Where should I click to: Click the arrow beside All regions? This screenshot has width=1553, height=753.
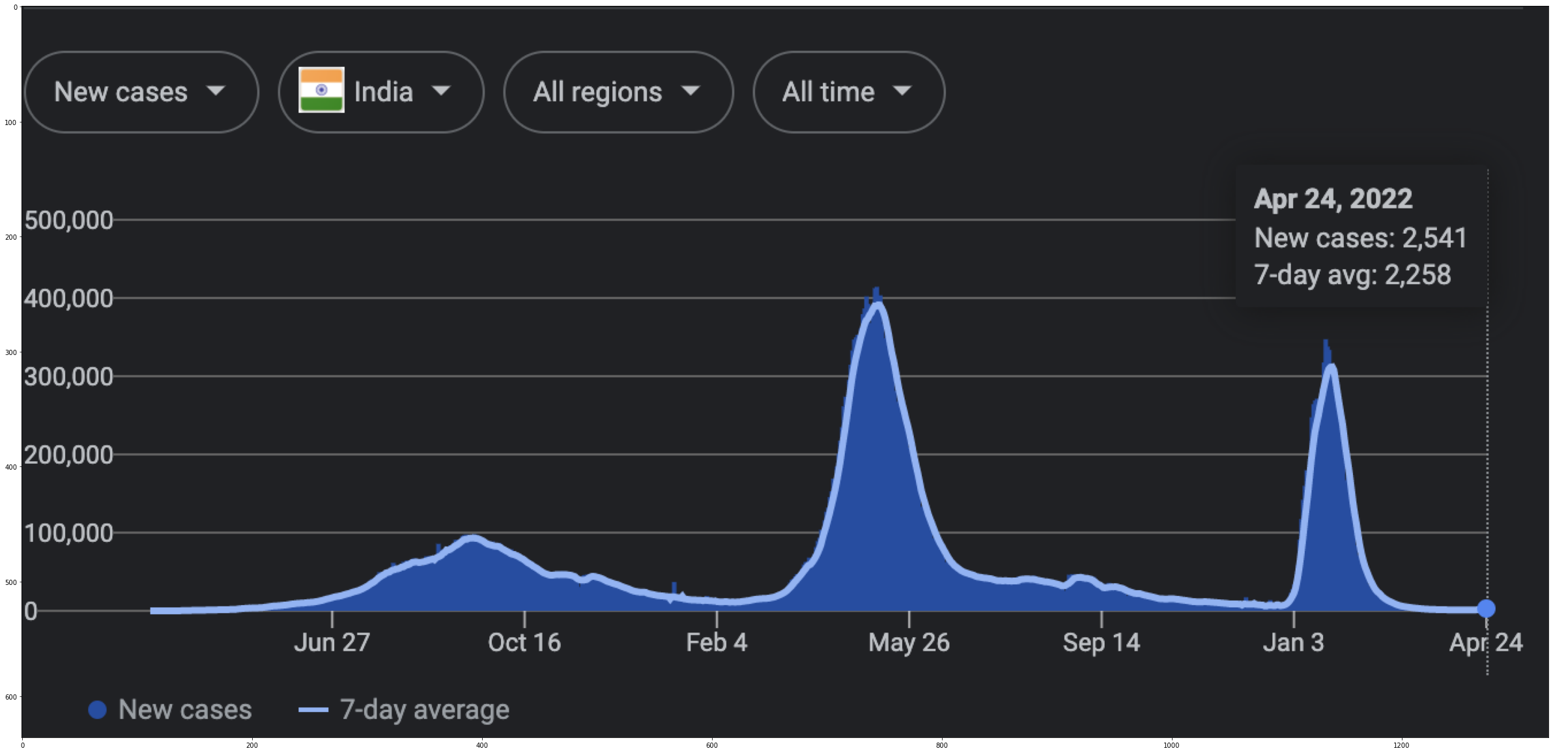pyautogui.click(x=691, y=91)
